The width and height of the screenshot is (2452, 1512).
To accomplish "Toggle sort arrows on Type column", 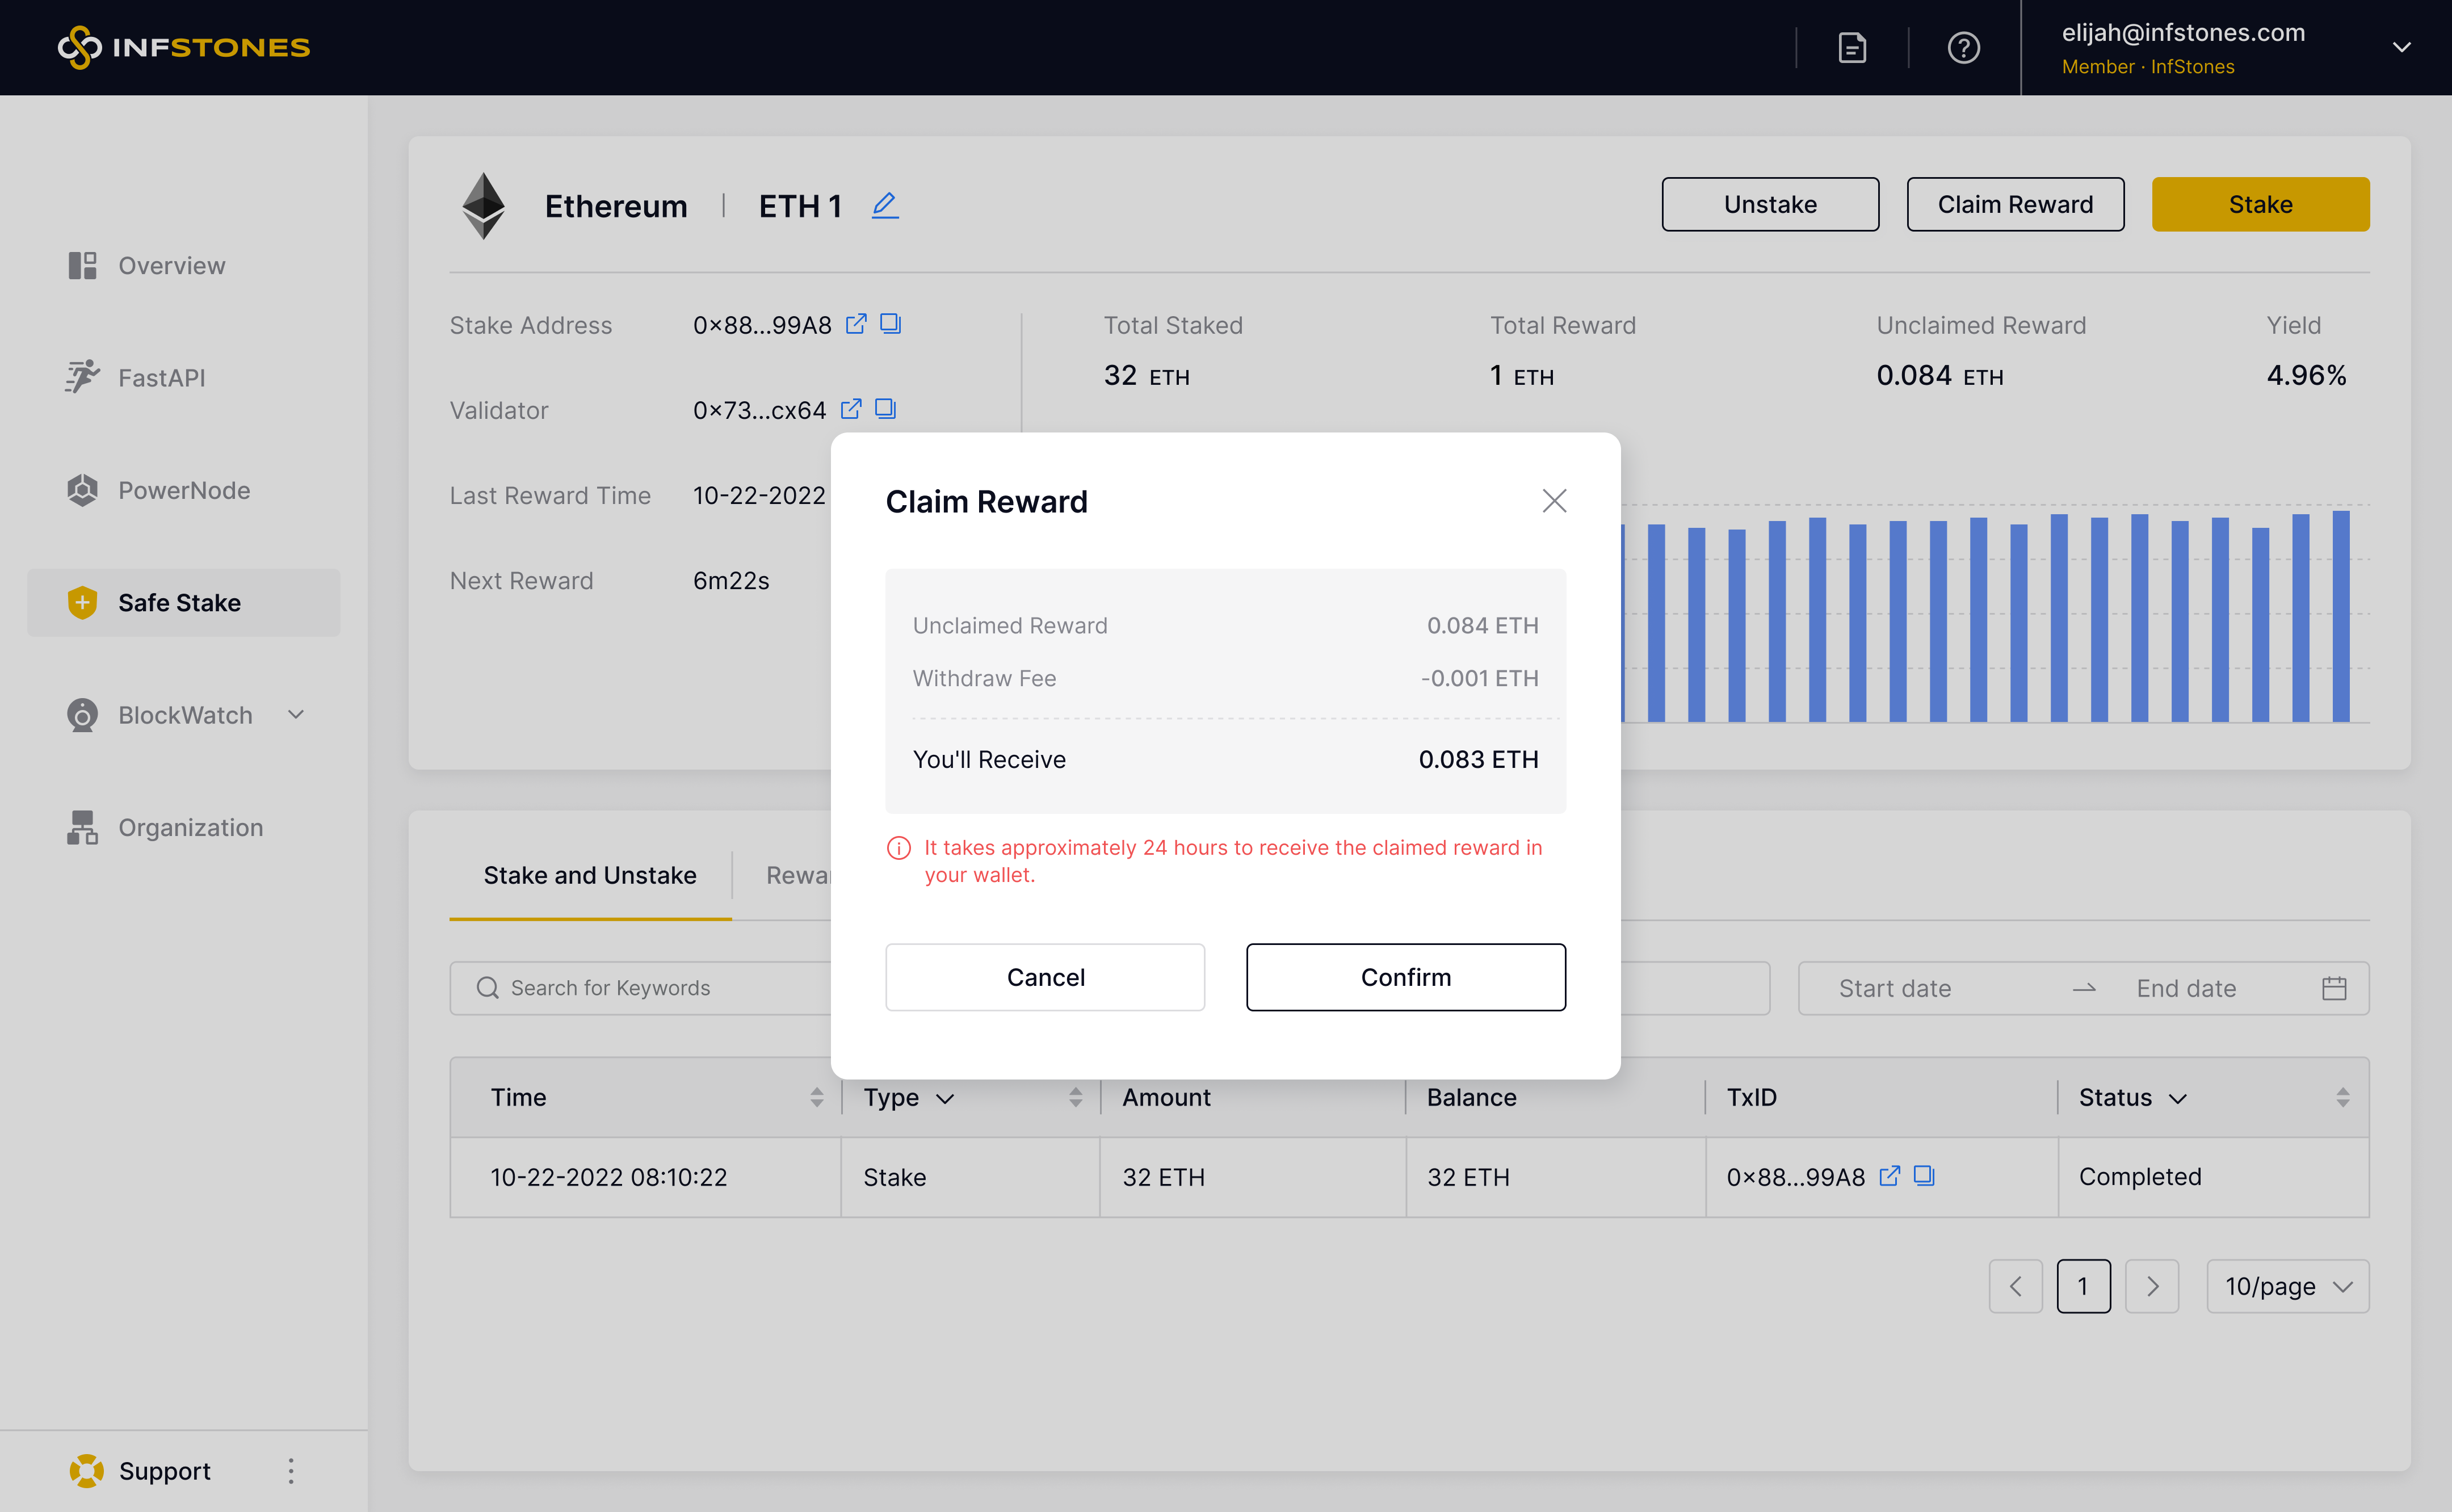I will tap(1075, 1097).
